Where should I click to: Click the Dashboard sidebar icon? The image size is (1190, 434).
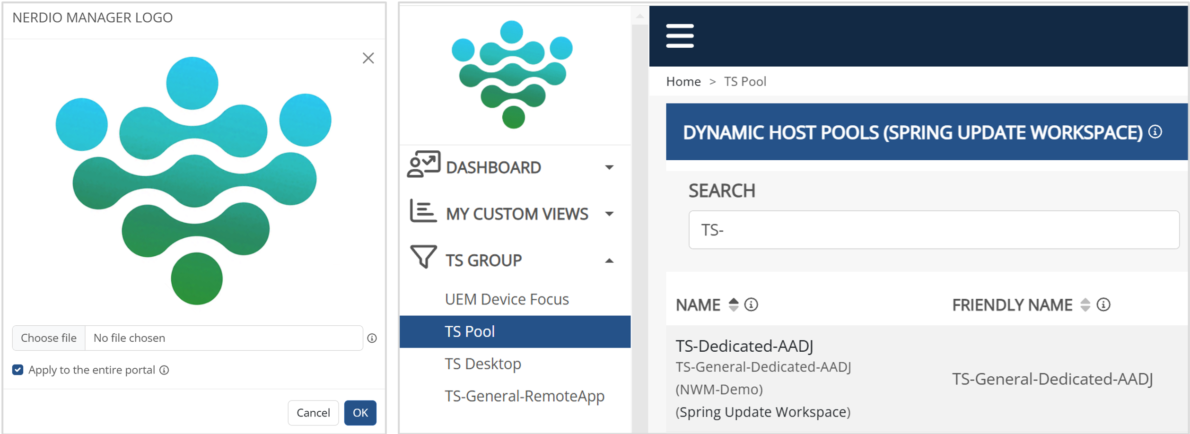423,165
